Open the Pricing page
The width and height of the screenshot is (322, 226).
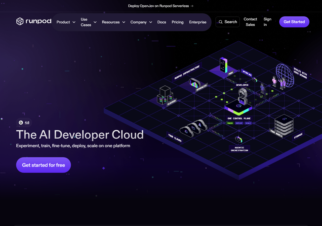[x=178, y=22]
